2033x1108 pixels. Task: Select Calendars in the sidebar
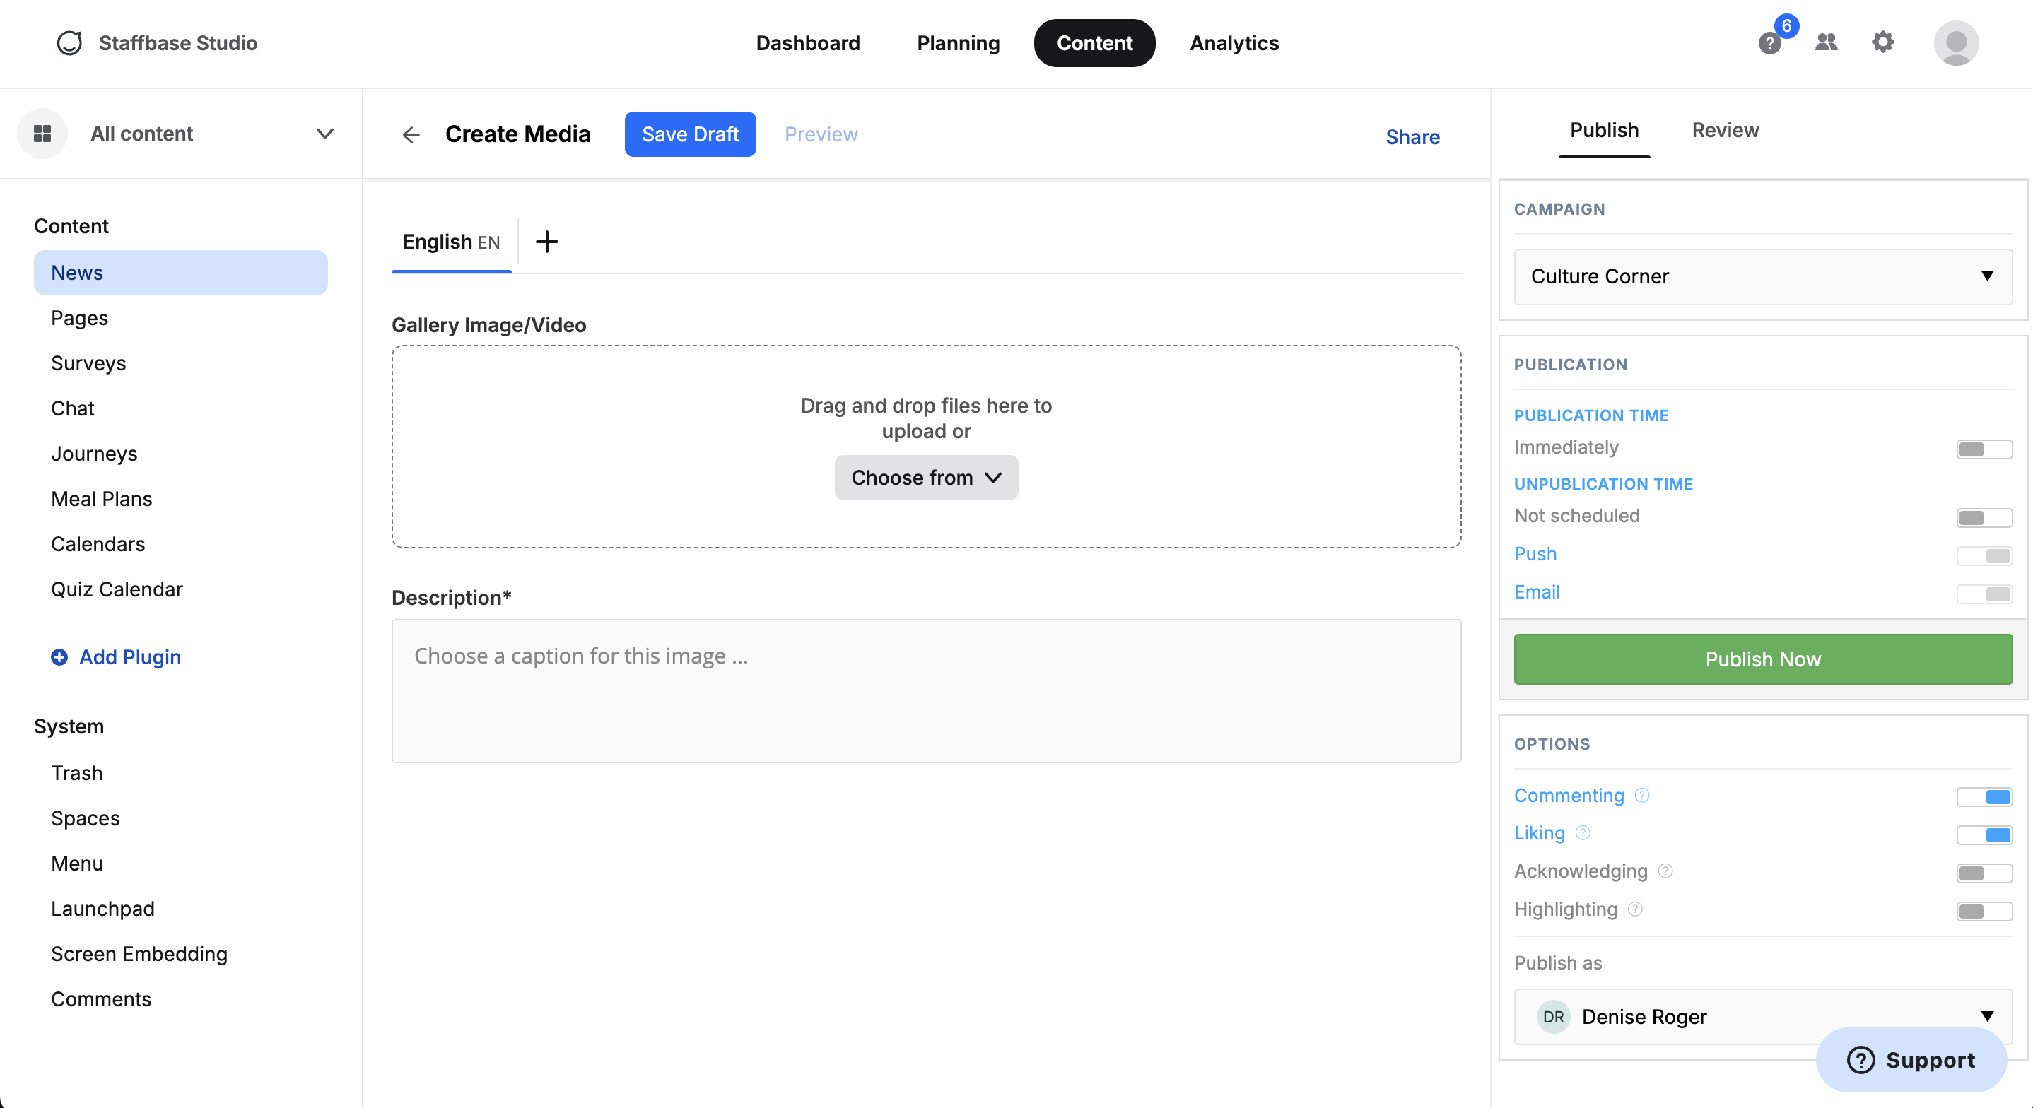[98, 545]
